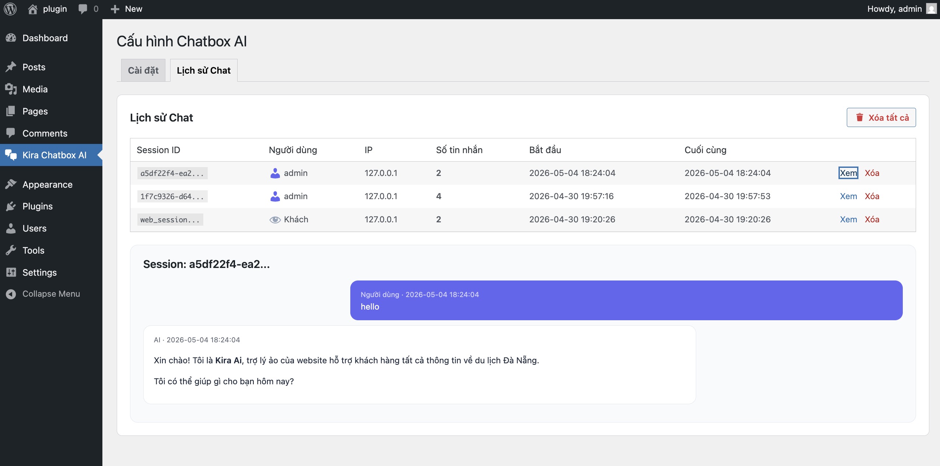The width and height of the screenshot is (940, 466).
Task: Click the New link in admin bar
Action: click(x=126, y=9)
